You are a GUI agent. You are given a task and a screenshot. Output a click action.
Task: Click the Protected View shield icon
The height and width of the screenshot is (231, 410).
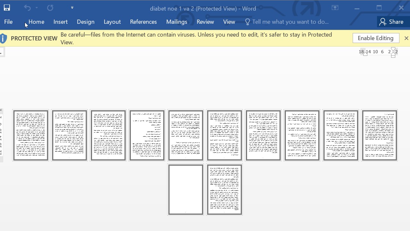[4, 38]
